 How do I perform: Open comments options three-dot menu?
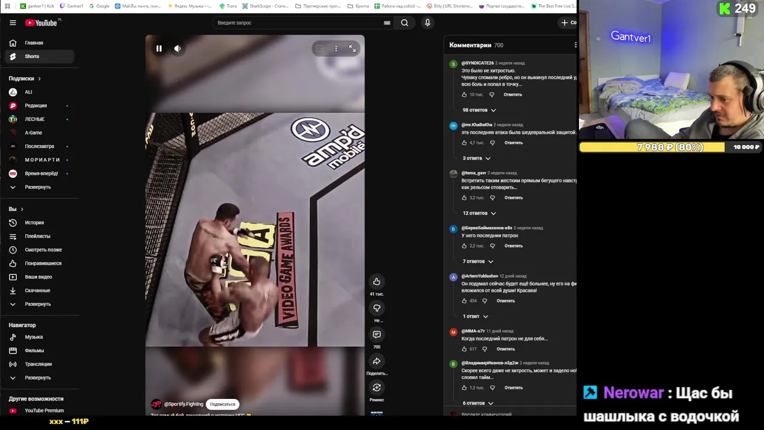575,45
